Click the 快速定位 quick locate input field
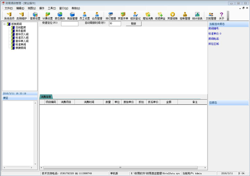250x176 pixels. [x=70, y=24]
